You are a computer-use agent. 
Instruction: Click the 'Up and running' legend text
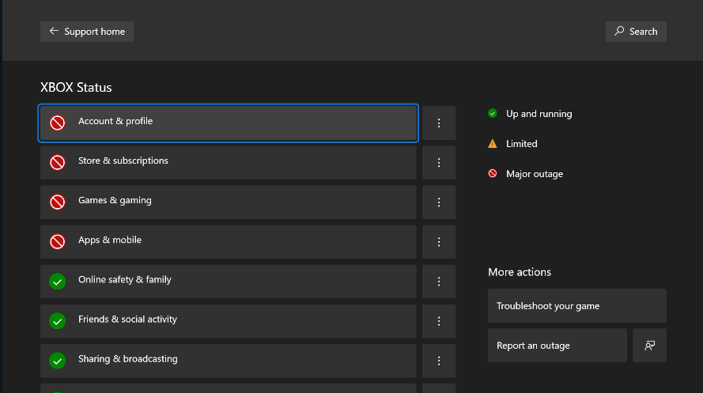(539, 114)
